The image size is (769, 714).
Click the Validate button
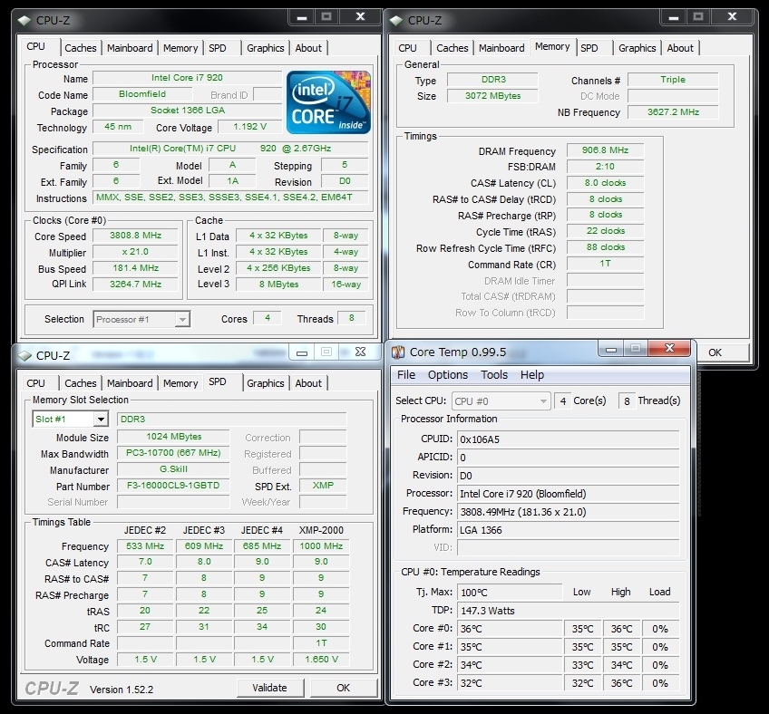point(269,688)
